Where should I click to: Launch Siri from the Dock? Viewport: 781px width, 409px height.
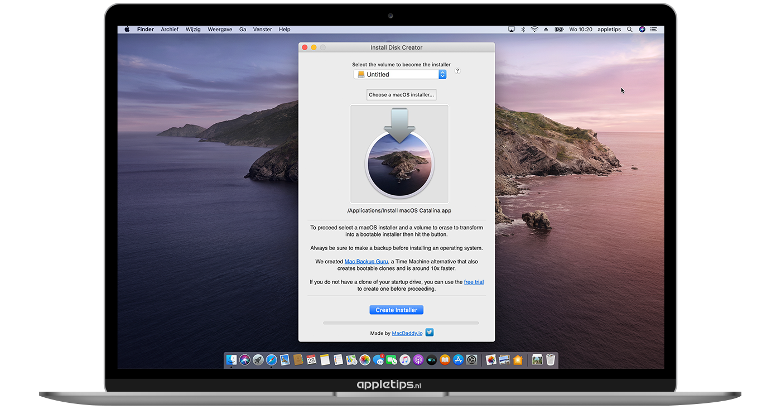[x=245, y=360]
